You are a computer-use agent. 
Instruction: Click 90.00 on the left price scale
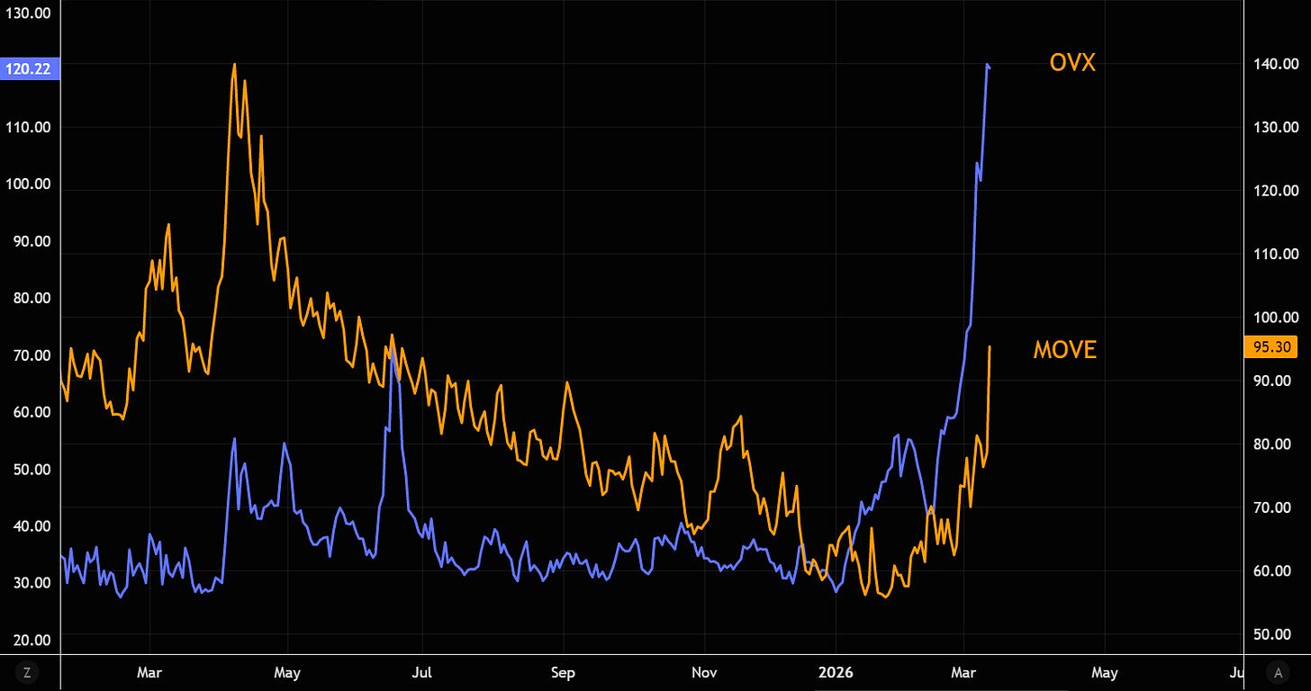coord(31,241)
